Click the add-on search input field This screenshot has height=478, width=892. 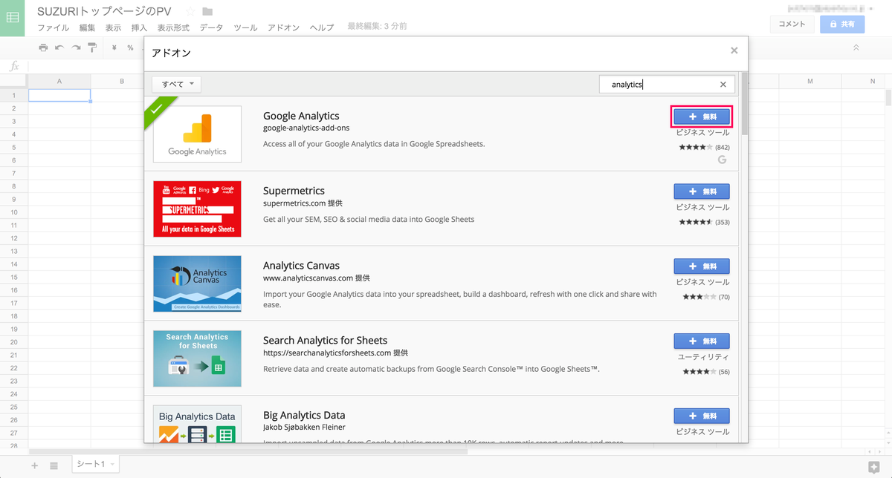(658, 85)
